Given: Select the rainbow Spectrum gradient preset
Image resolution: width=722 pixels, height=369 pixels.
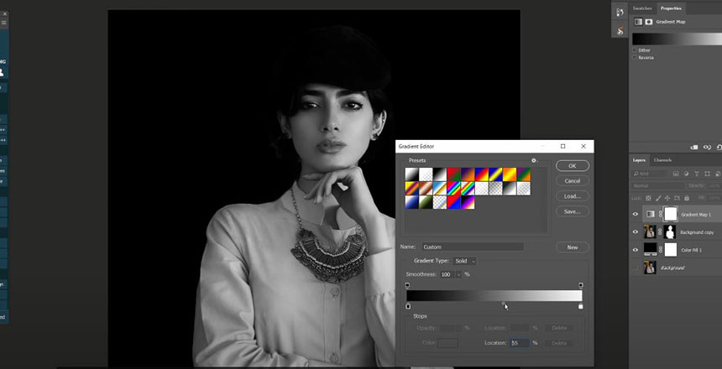Looking at the screenshot, I should [453, 188].
